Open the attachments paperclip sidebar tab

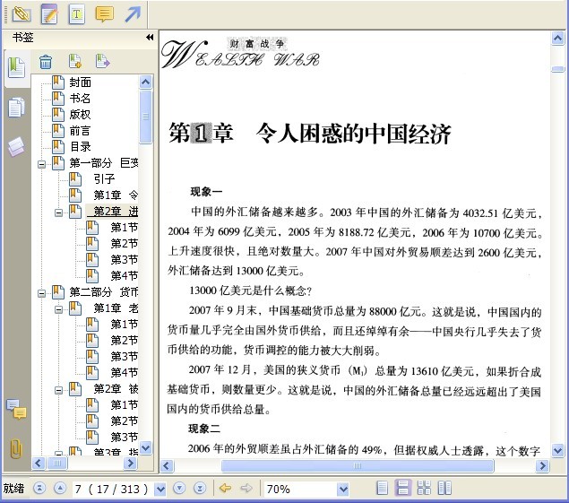pyautogui.click(x=16, y=448)
